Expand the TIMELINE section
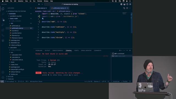176x99 pixels. 11,79
